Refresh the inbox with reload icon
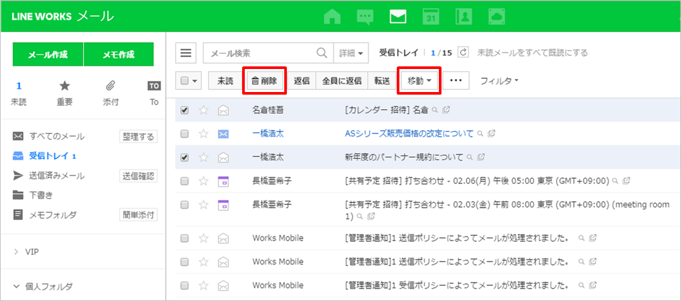Viewport: 681px width, 301px height. click(x=463, y=53)
